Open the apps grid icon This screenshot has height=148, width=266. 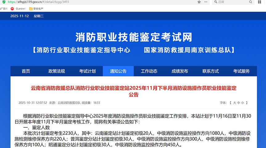tap(259, 2)
